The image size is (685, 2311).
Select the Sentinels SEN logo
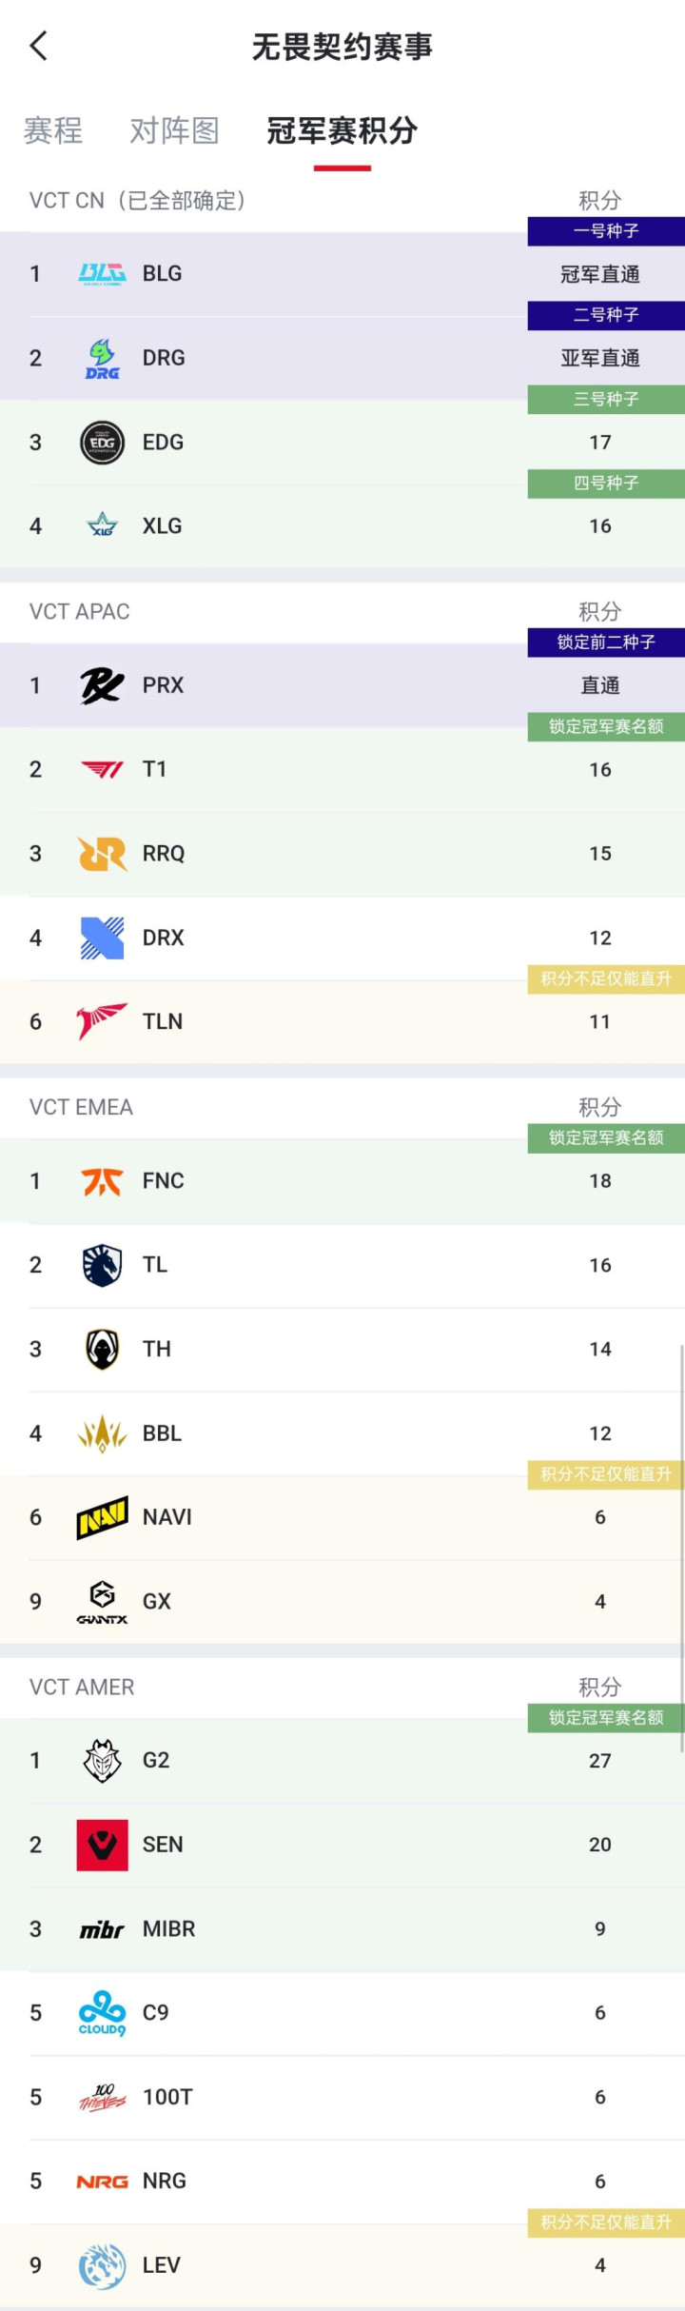[102, 1845]
